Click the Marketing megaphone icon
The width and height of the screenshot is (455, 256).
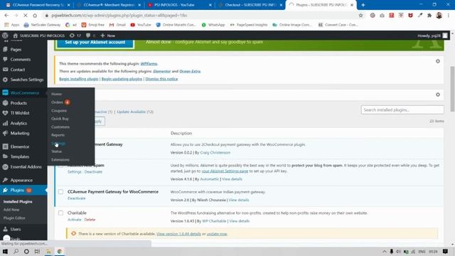coord(5,133)
